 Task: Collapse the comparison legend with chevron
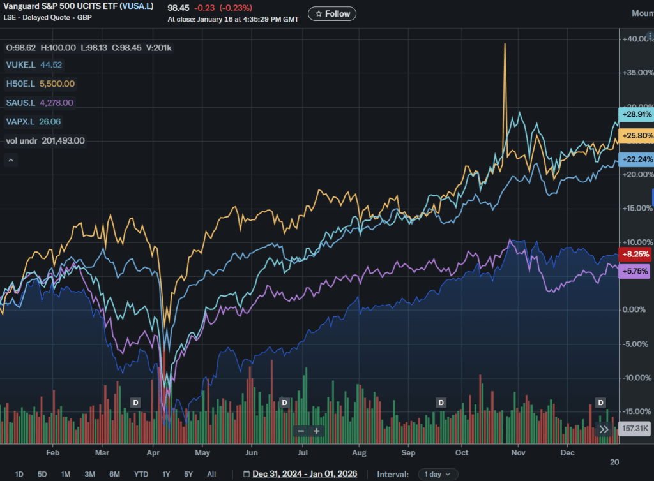click(x=11, y=161)
